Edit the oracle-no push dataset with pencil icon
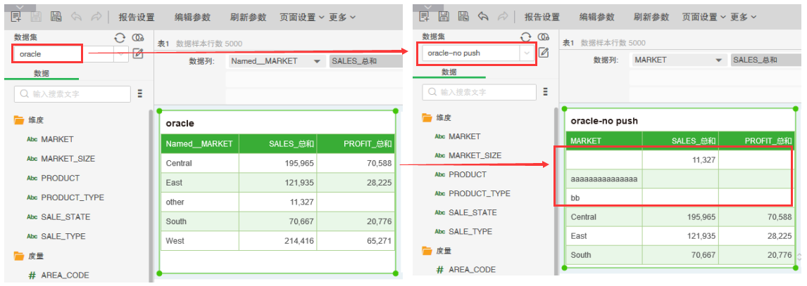Screen dimensions: 807x286 544,53
